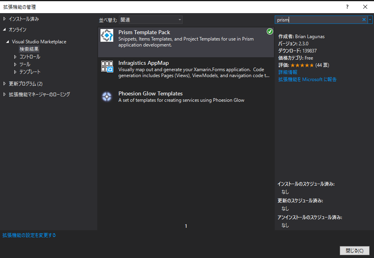Click 拡張機能を Microsoft に報告 link
The height and width of the screenshot is (258, 374).
[x=307, y=80]
